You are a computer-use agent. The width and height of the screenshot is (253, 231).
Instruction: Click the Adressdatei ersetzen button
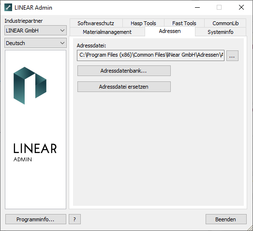(x=124, y=87)
